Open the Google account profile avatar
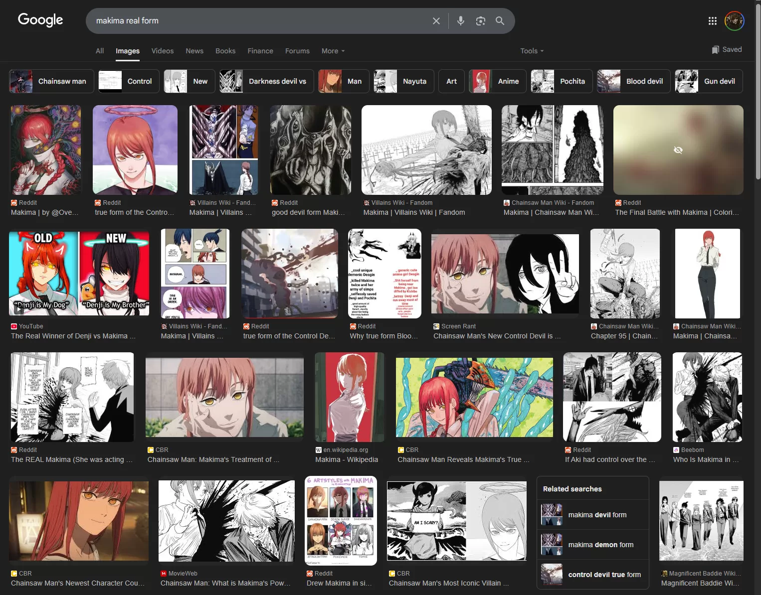This screenshot has height=595, width=761. (734, 21)
